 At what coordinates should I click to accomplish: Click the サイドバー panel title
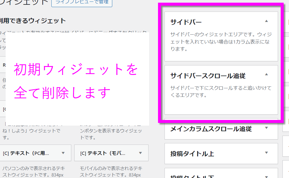[x=186, y=22]
